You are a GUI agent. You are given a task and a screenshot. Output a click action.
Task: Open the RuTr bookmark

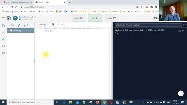click(33, 11)
